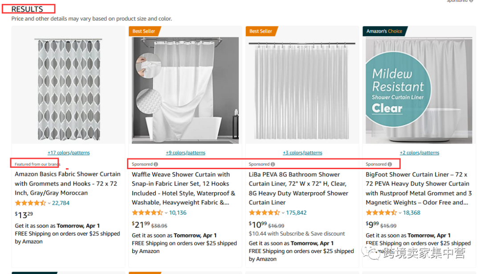Click the 18,368 review count link
The image size is (481, 274).
412,213
